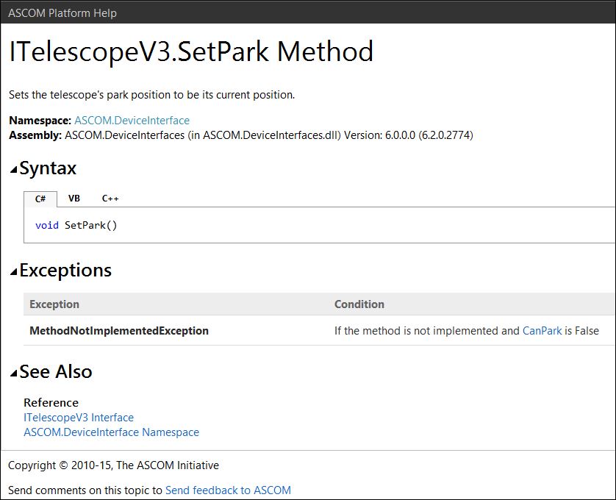Click the Exception column header
This screenshot has height=500, width=616.
(54, 304)
